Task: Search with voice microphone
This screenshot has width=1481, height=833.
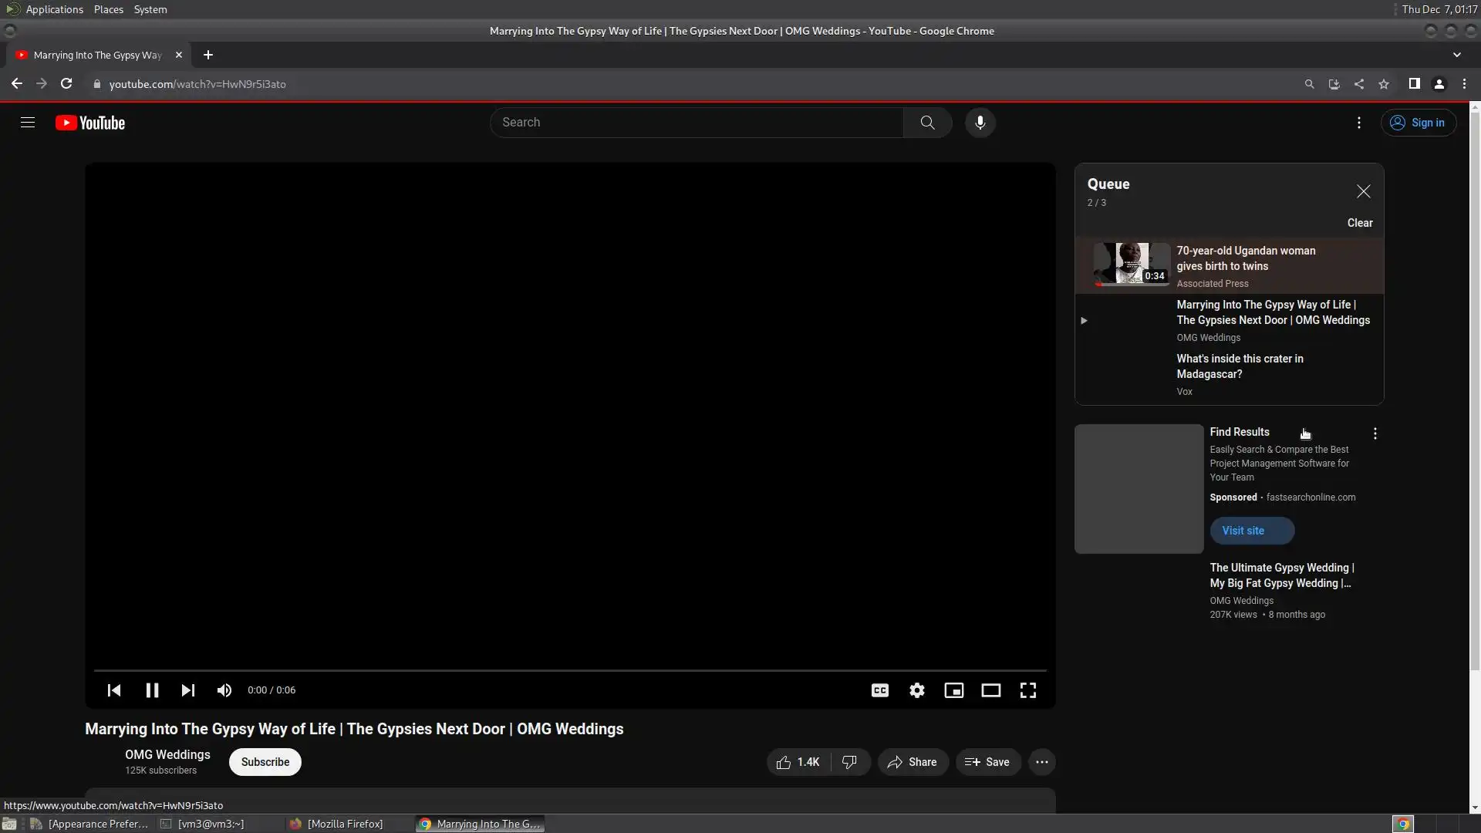Action: coord(980,123)
